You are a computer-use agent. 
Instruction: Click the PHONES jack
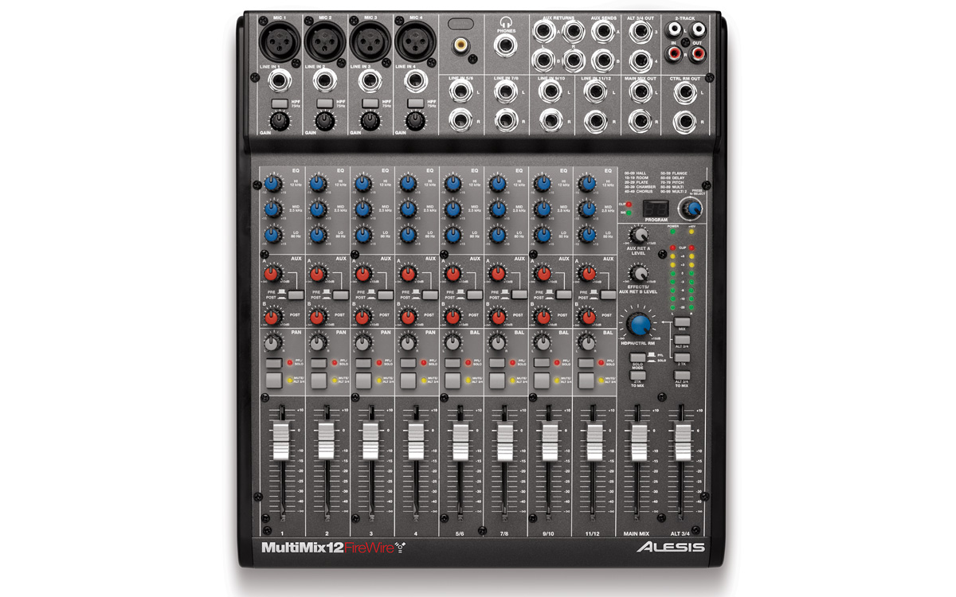coord(506,45)
